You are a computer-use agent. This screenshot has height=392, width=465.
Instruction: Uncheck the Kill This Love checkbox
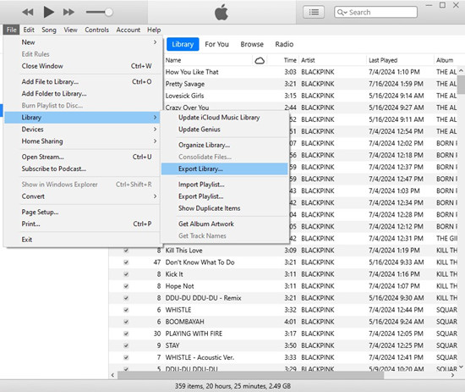click(126, 251)
